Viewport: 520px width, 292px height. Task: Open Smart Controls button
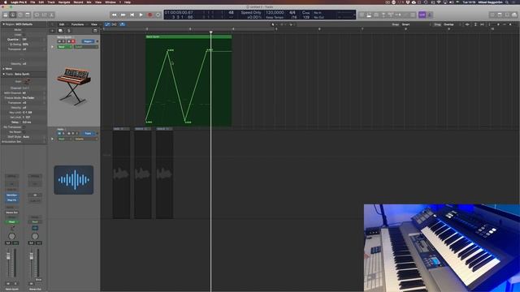37,15
